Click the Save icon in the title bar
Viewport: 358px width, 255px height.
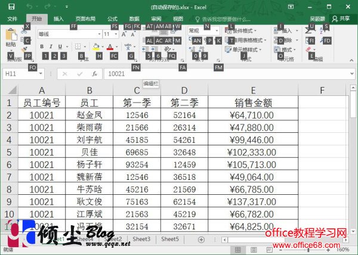coord(11,7)
